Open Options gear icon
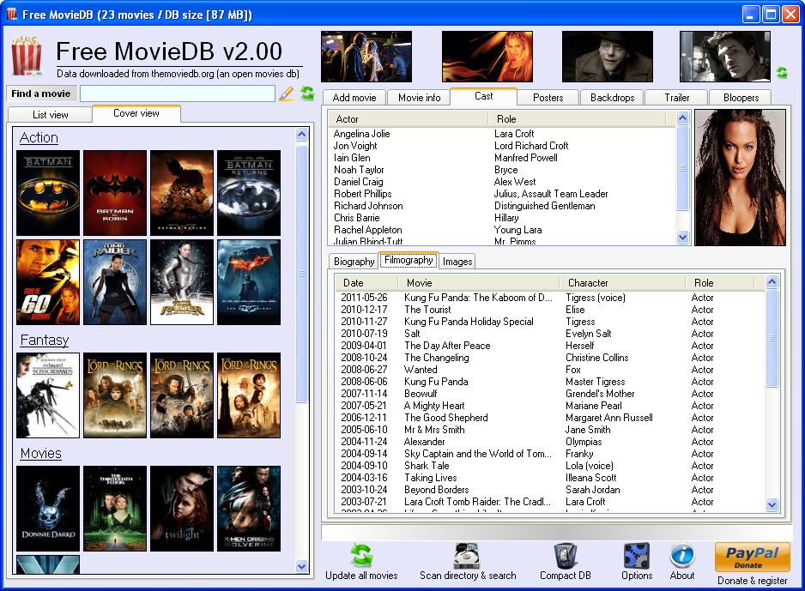This screenshot has height=591, width=805. [x=637, y=557]
